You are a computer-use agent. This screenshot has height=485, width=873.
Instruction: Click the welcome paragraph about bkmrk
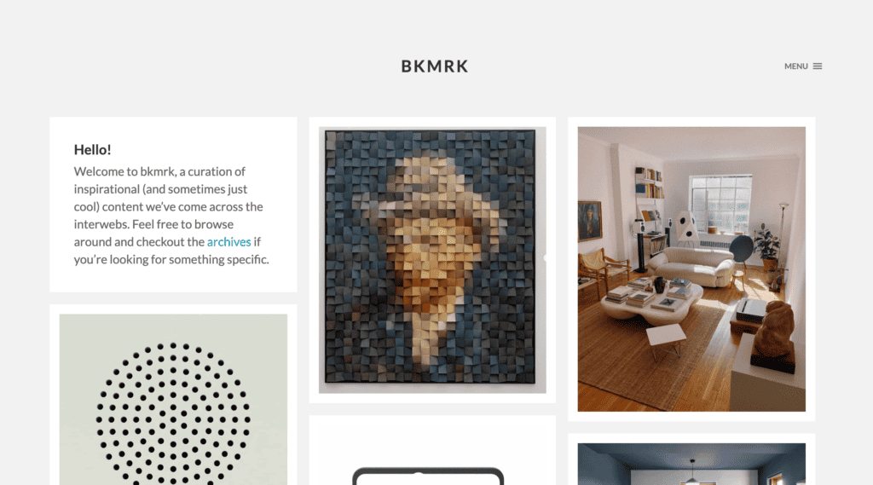[171, 216]
